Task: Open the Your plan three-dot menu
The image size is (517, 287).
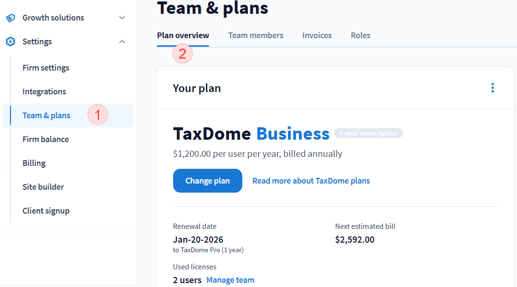Action: coord(492,88)
